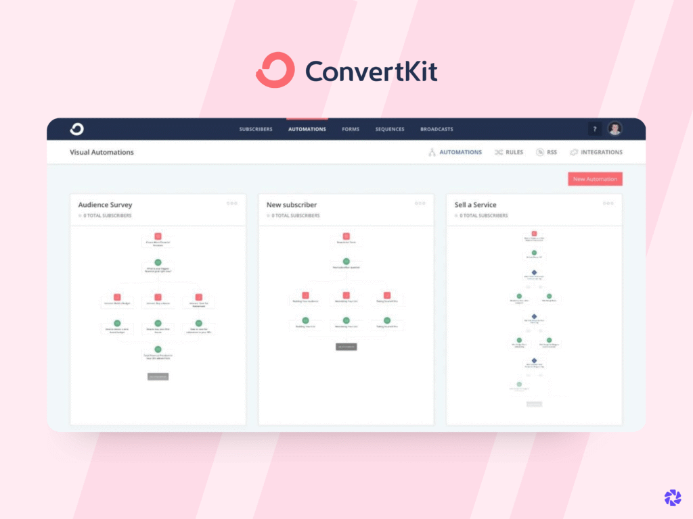Click the red indicator bar above Automations tab
The width and height of the screenshot is (693, 519).
click(307, 120)
